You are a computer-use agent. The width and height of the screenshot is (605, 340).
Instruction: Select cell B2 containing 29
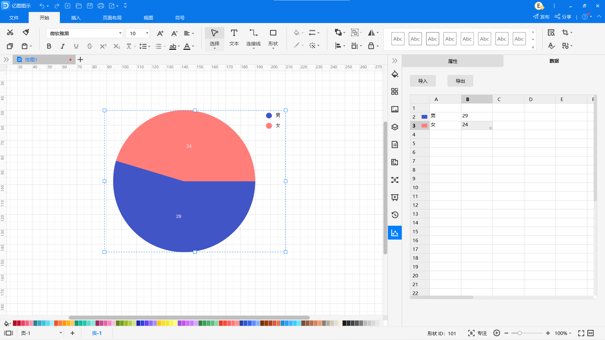coord(477,116)
